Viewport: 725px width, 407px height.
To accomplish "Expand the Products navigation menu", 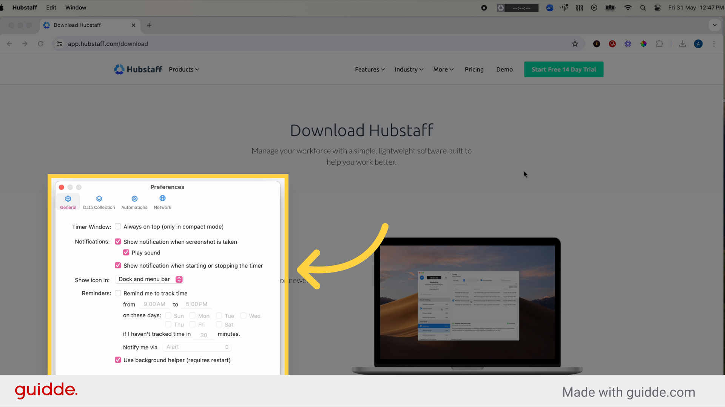I will click(x=184, y=69).
